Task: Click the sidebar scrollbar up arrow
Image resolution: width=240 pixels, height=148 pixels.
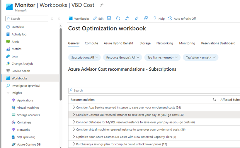Action: [61, 26]
